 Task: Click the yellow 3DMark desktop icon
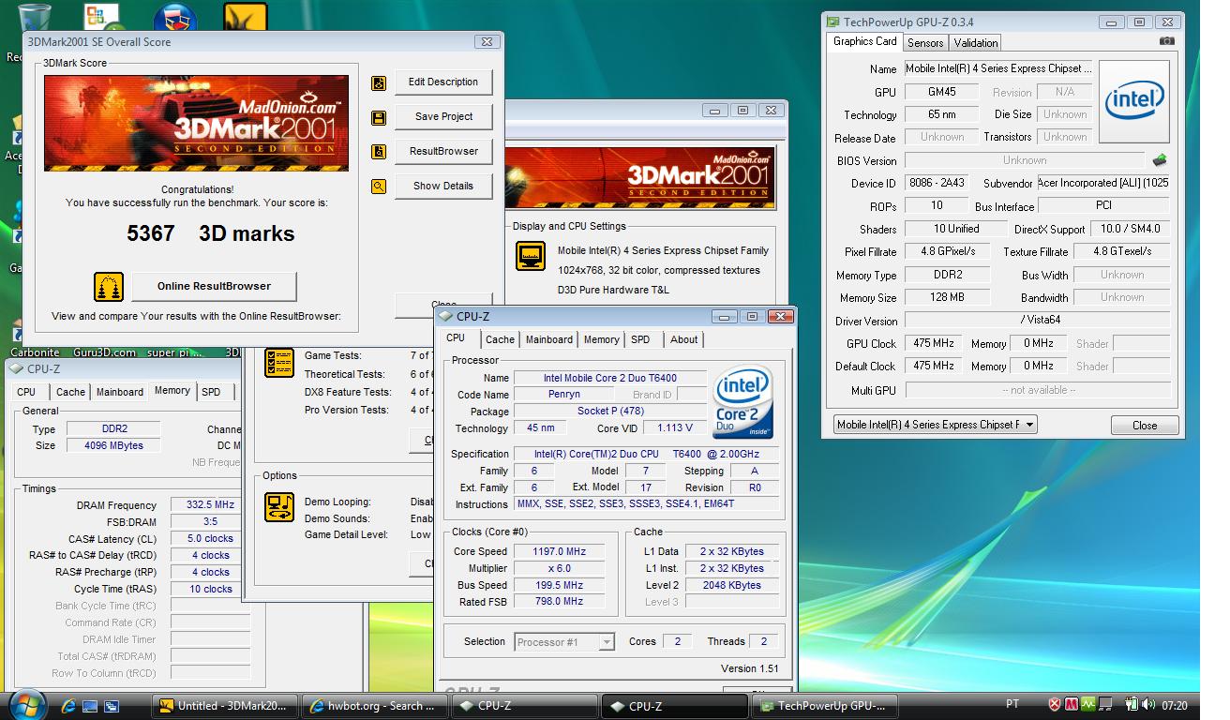click(x=246, y=17)
